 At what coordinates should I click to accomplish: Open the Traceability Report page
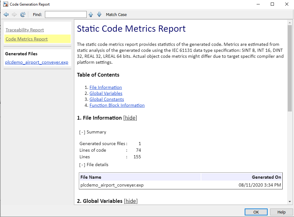[x=25, y=30]
